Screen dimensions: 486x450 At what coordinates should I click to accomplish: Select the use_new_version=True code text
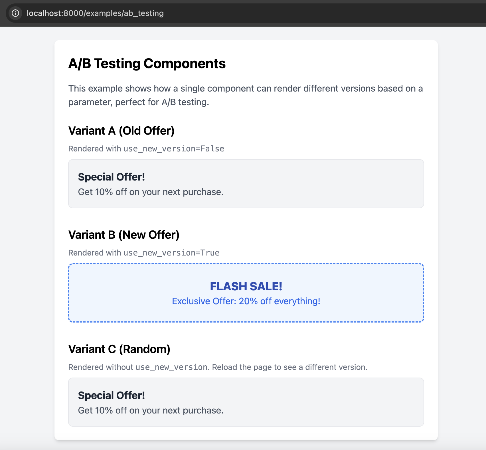click(171, 253)
